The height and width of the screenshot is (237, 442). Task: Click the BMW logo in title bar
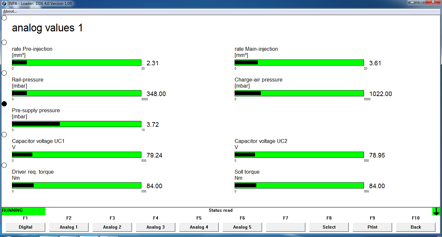[4, 4]
